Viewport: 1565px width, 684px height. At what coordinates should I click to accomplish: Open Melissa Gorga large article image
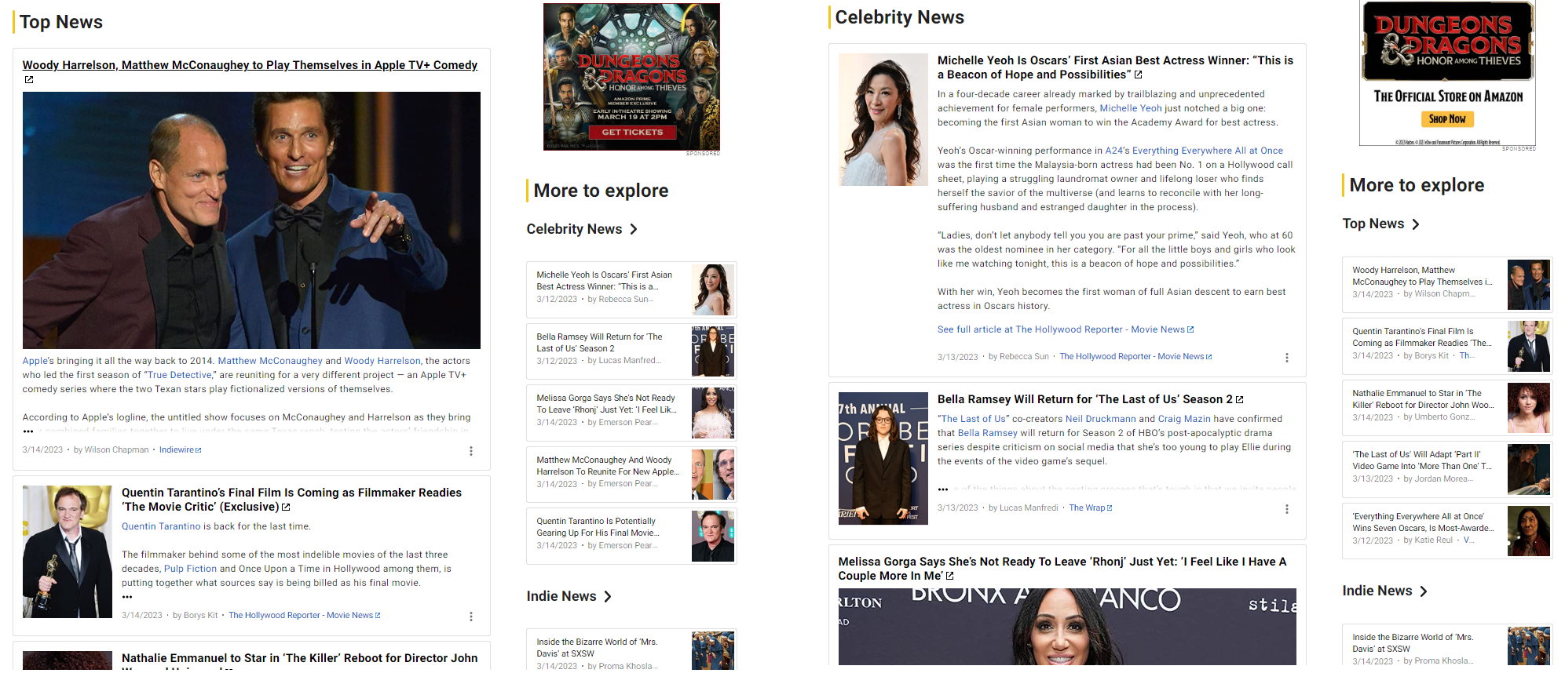tap(1067, 627)
